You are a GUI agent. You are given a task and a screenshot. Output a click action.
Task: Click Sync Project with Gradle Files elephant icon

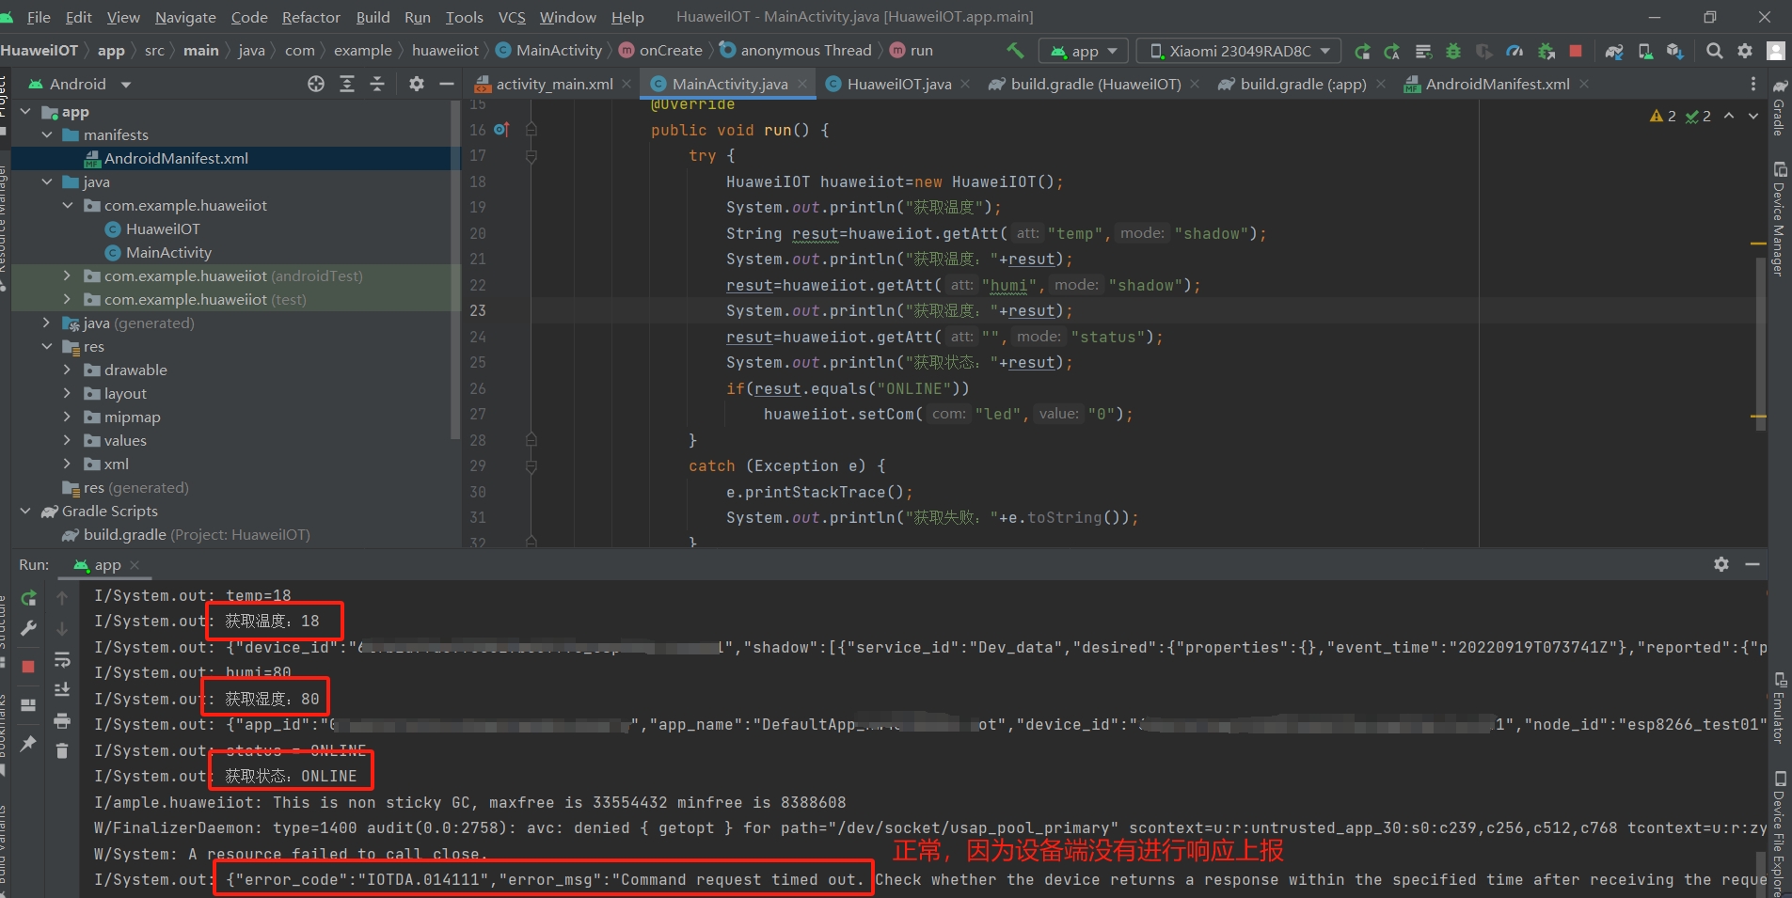[1614, 51]
